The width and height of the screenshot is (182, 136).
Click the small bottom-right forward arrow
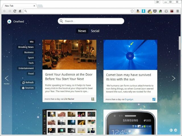(x=175, y=130)
